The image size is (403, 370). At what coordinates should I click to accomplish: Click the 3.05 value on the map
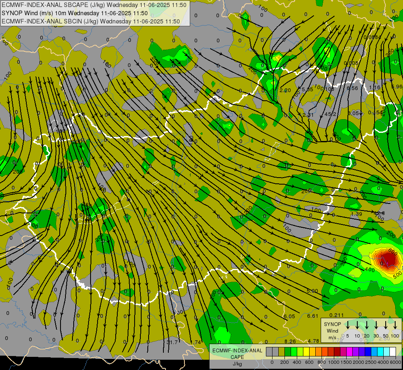(353, 113)
